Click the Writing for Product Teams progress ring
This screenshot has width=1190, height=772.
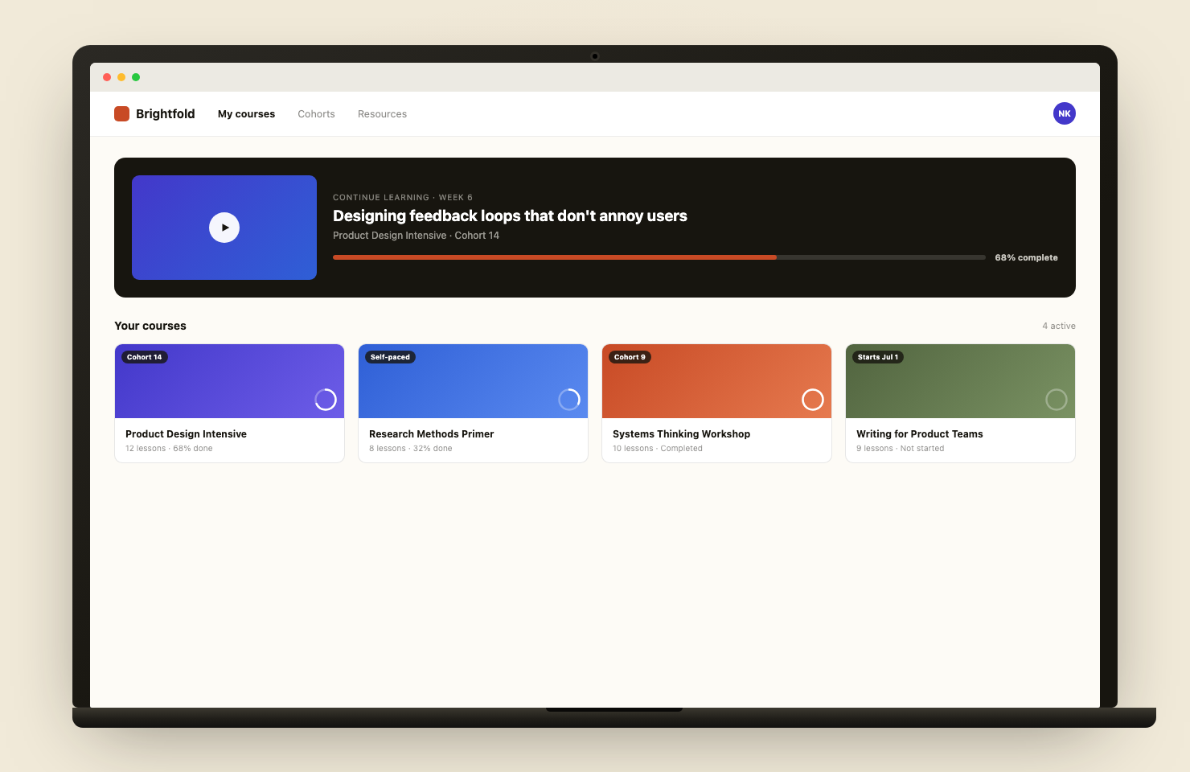point(1057,400)
